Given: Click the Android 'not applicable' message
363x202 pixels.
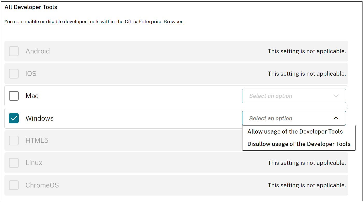Looking at the screenshot, I should click(307, 51).
